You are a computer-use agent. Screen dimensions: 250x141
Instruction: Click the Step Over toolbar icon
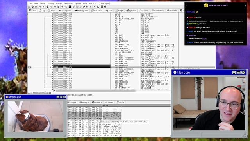(x=51, y=7)
